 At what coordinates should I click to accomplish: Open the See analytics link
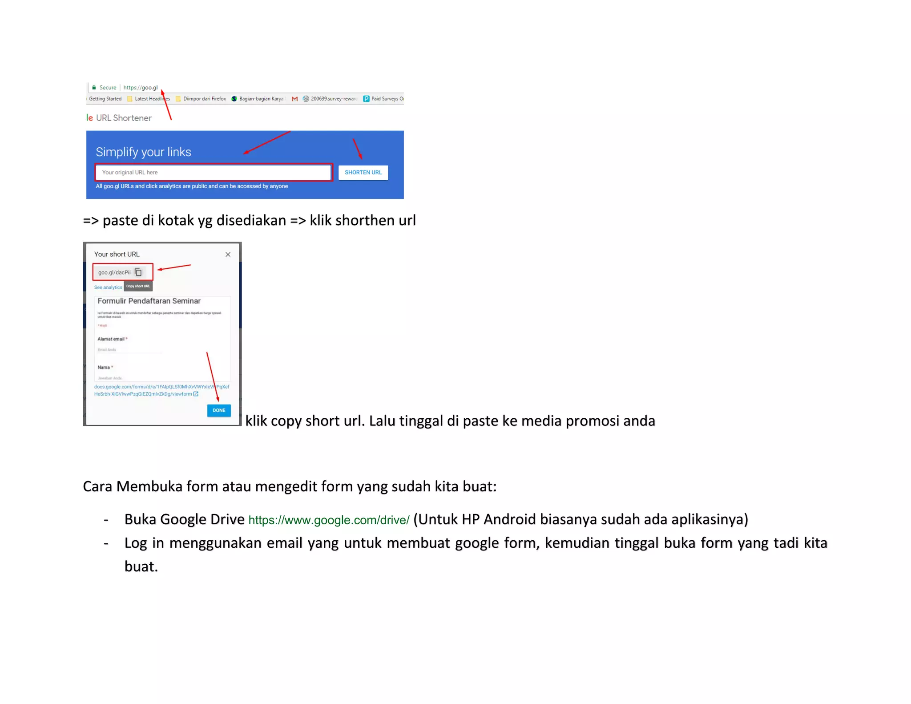[x=108, y=287]
